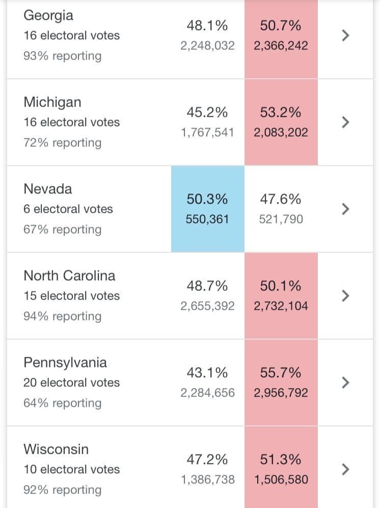Open the Pennsylvania state title
380x508 pixels.
pyautogui.click(x=65, y=362)
